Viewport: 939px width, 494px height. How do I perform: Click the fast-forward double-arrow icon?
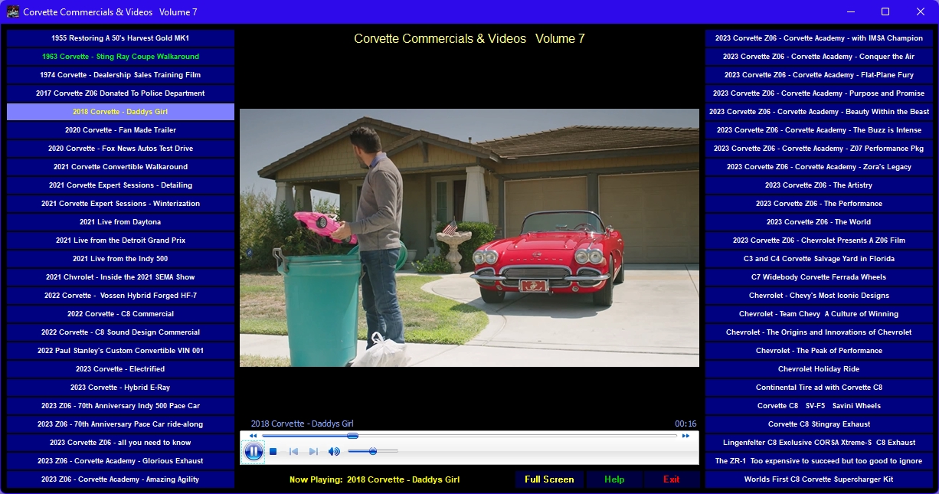(685, 436)
